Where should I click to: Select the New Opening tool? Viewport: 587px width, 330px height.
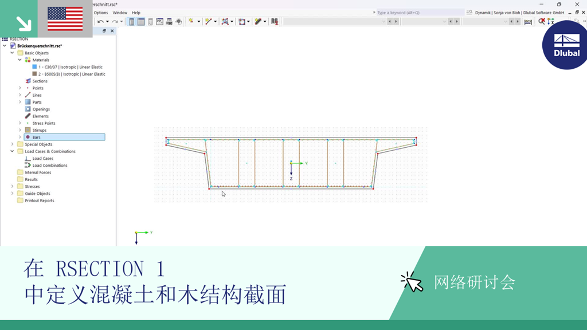pos(242,21)
